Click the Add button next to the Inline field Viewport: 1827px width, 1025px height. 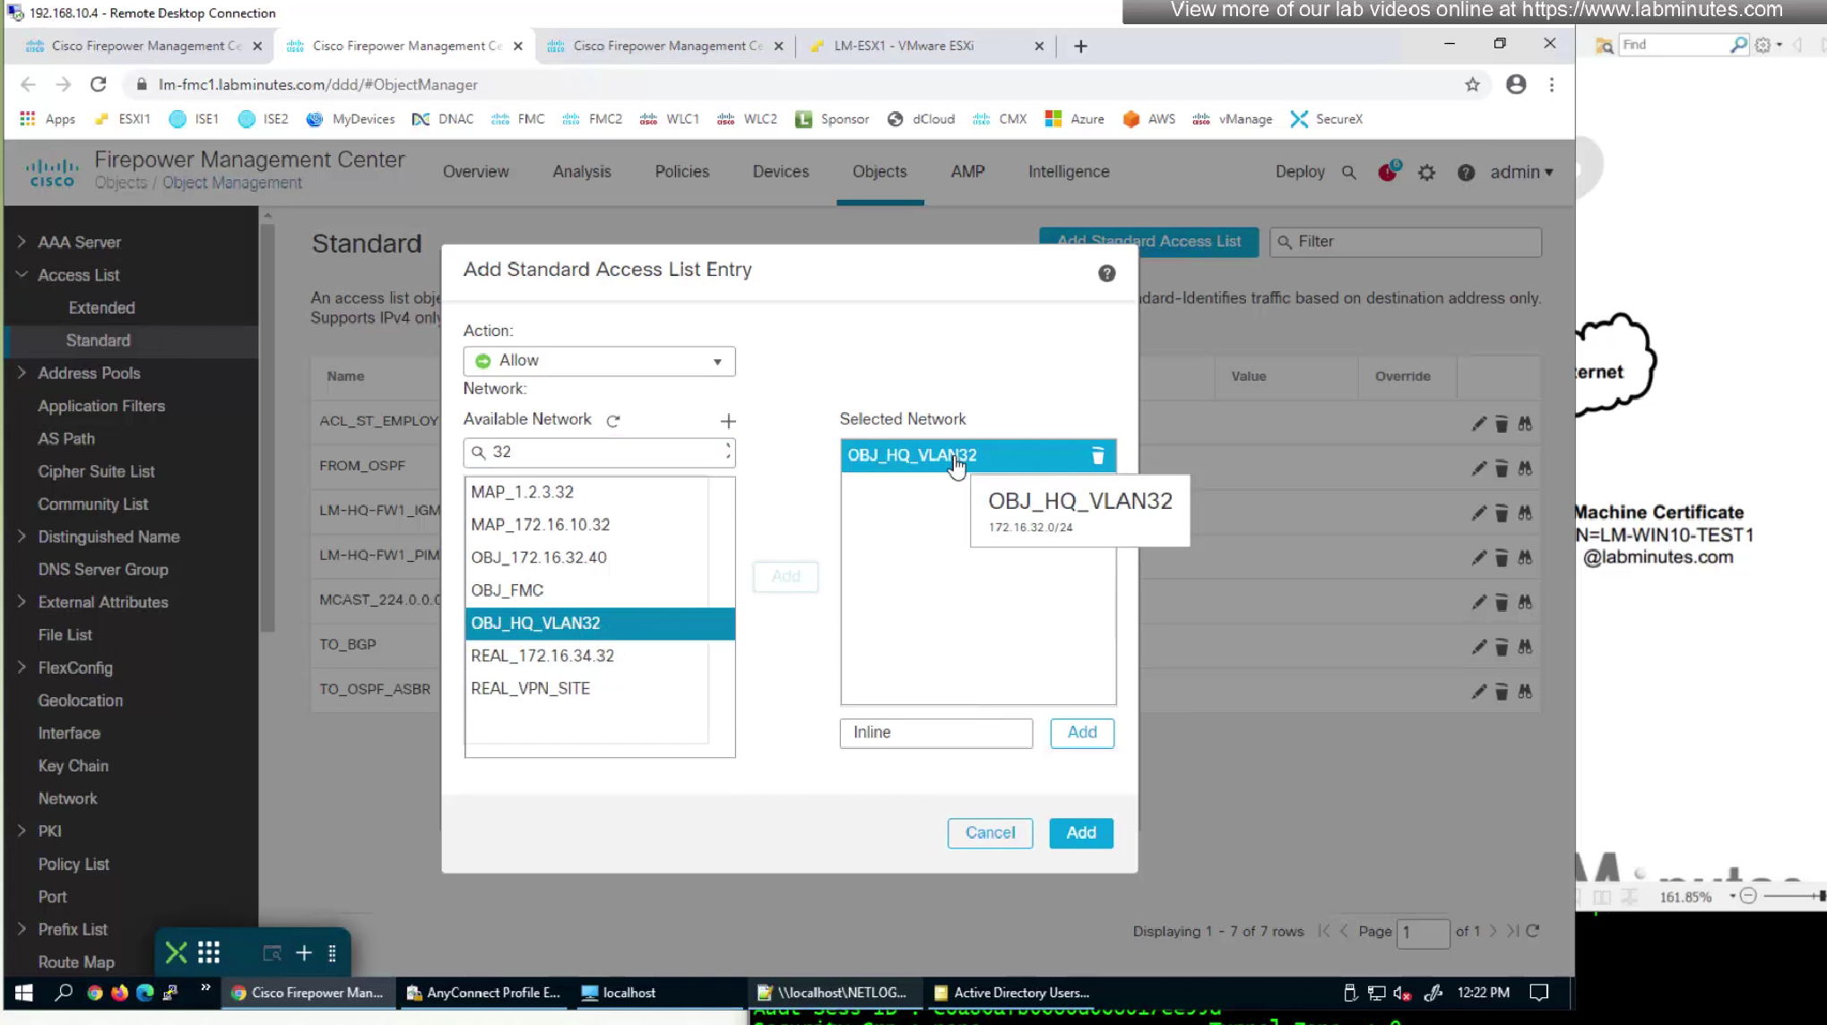pos(1081,733)
